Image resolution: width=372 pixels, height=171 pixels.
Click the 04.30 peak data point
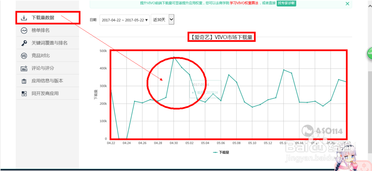174,57
